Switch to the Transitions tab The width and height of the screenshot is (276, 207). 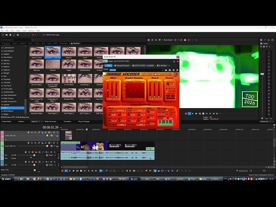point(67,122)
